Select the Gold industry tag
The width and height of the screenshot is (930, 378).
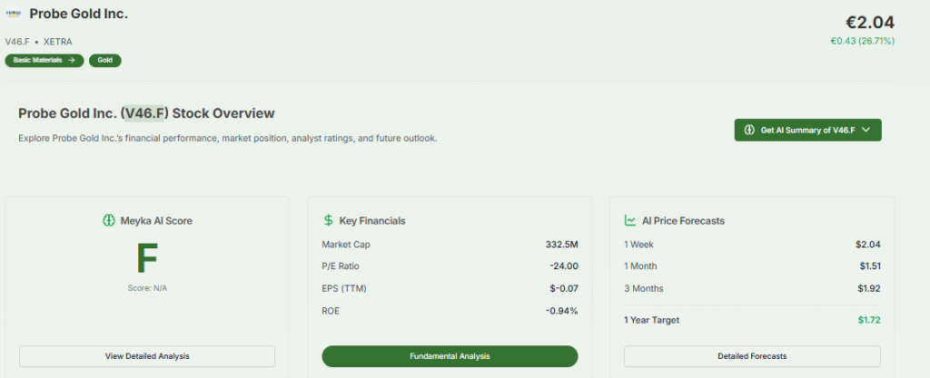(105, 60)
